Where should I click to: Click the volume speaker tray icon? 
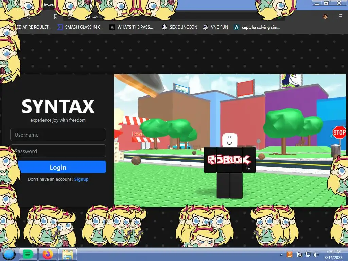316,255
